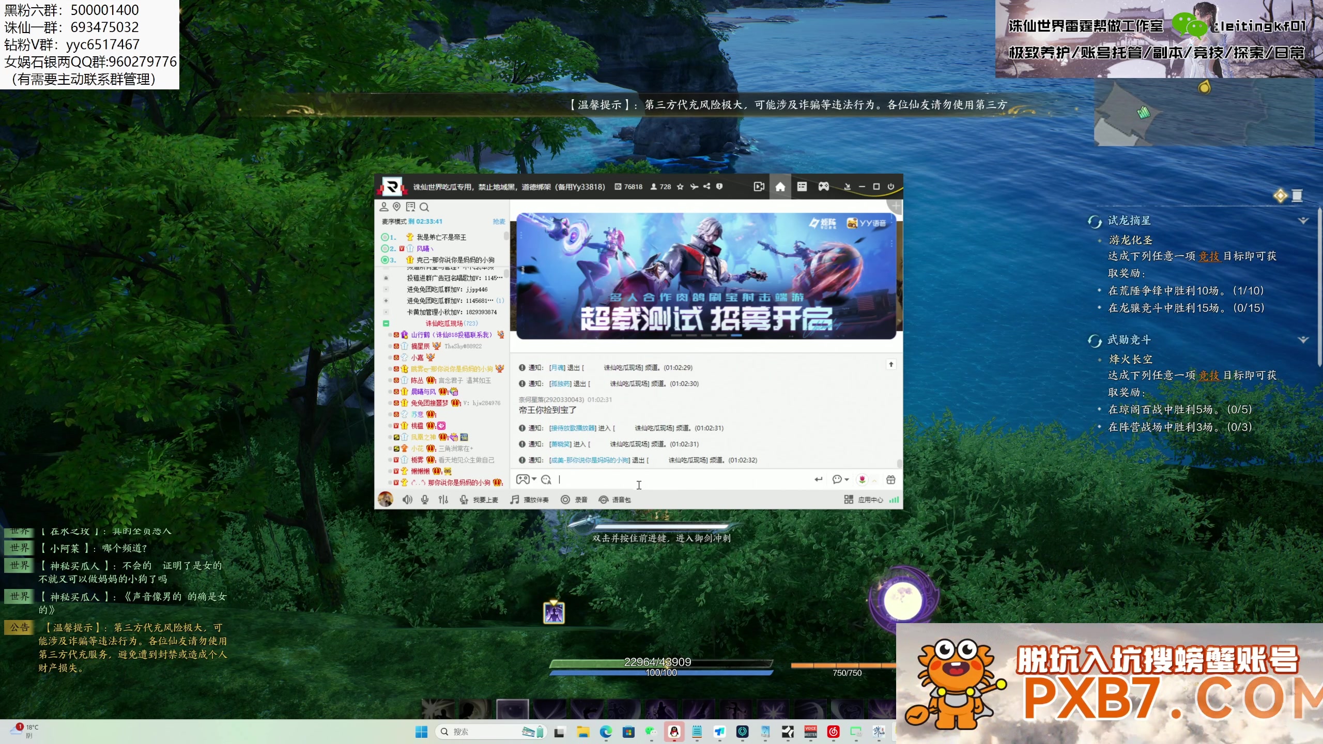This screenshot has width=1323, height=744.
Task: Select member 懒懒懒 in channel list
Action: click(x=420, y=471)
